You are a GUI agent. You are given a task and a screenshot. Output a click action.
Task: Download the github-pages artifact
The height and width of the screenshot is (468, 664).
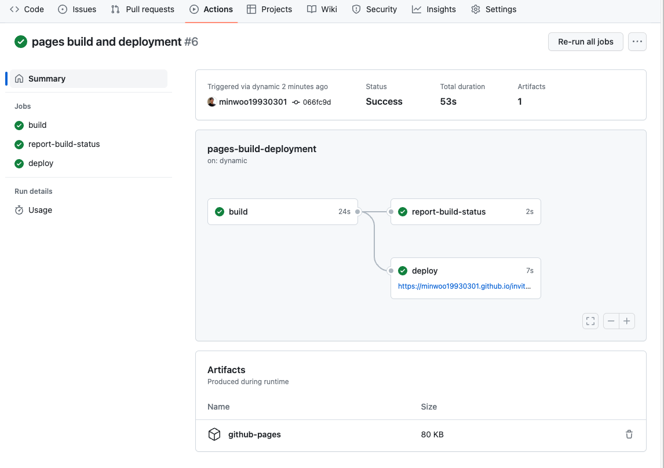point(254,434)
